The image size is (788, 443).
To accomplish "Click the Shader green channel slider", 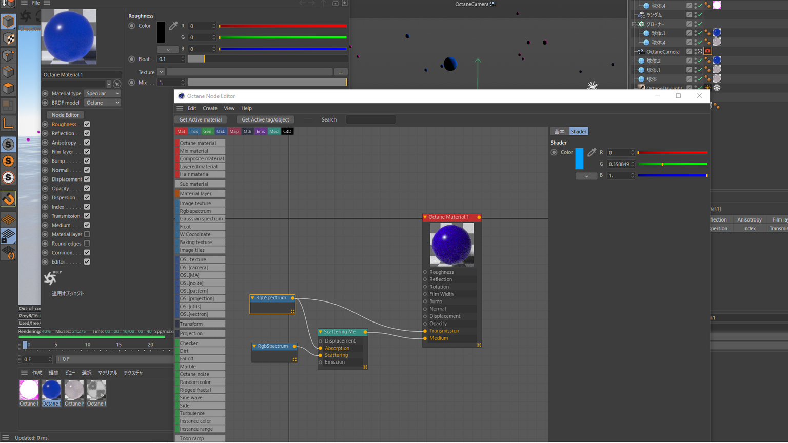I will pos(672,164).
